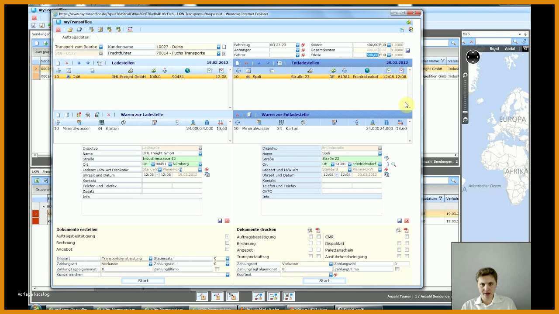Click the globe icon in Ladestellen header
559x314 pixels.
(187, 70)
